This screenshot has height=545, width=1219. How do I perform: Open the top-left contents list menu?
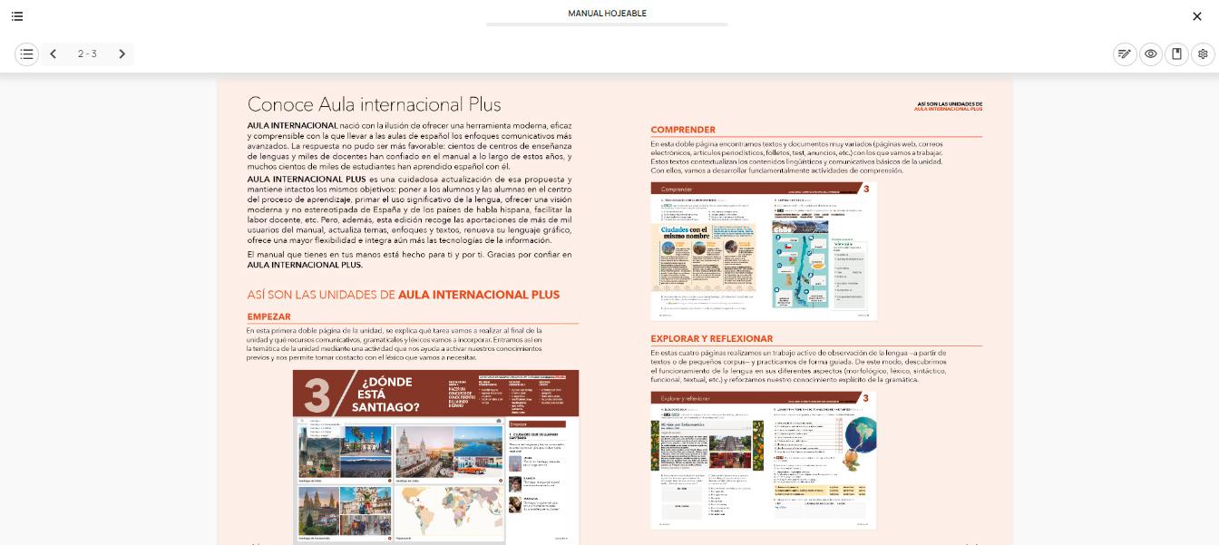click(x=17, y=16)
